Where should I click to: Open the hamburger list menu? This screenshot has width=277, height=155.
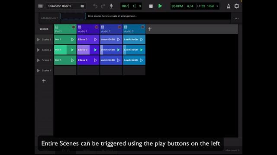click(x=40, y=6)
